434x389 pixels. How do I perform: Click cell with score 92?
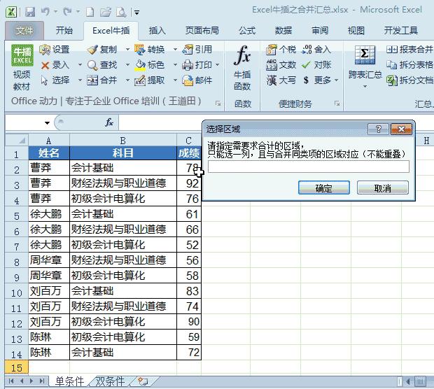pos(189,183)
